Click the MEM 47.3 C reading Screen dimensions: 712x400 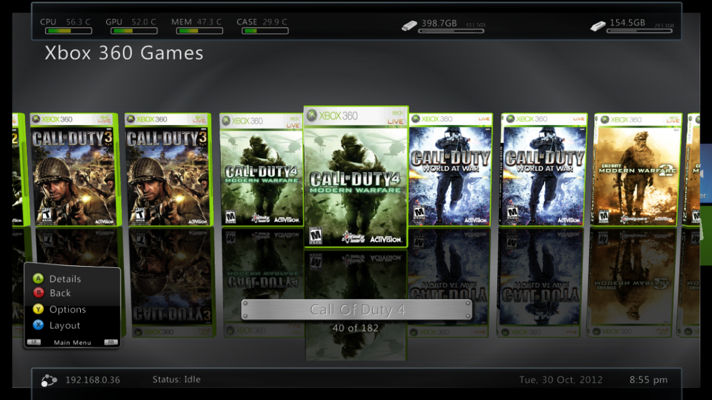[197, 22]
